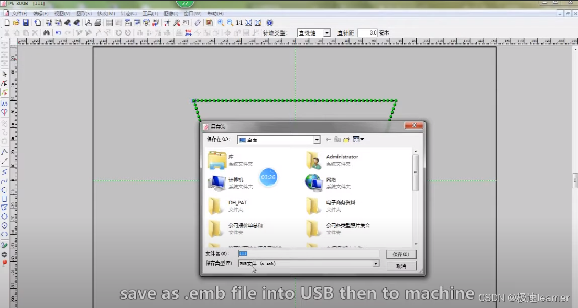578x308 pixels.
Task: Click the Zoom in magnifier icon
Action: [221, 23]
